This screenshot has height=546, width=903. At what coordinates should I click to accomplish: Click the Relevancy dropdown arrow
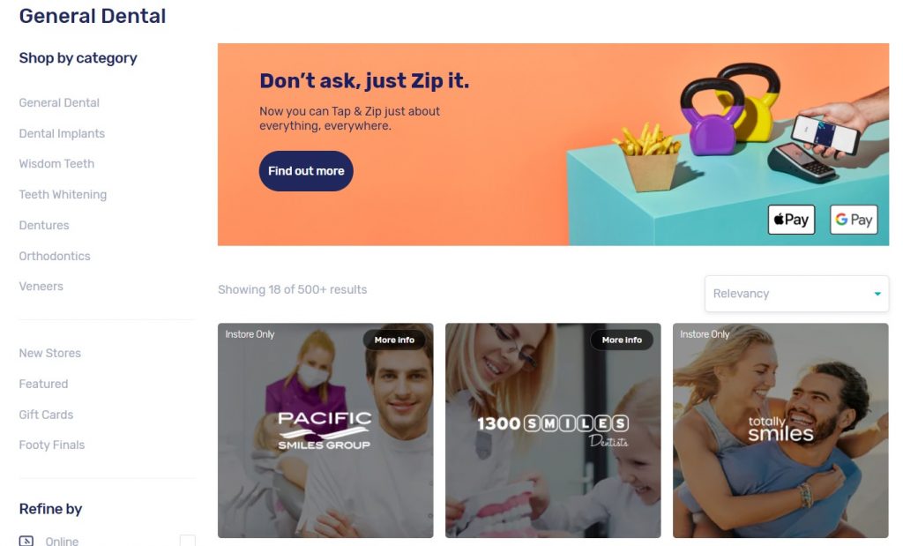pyautogui.click(x=877, y=294)
